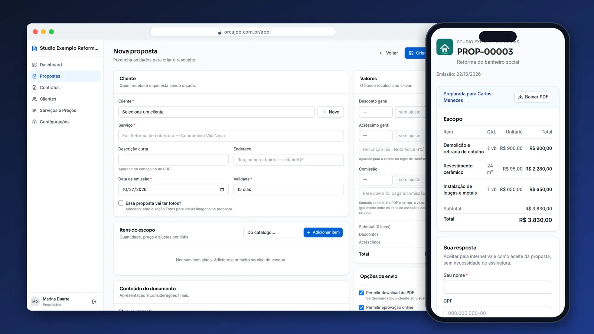The width and height of the screenshot is (594, 334).
Task: Open the Acréscimo geral type selector
Action: pyautogui.click(x=376, y=136)
